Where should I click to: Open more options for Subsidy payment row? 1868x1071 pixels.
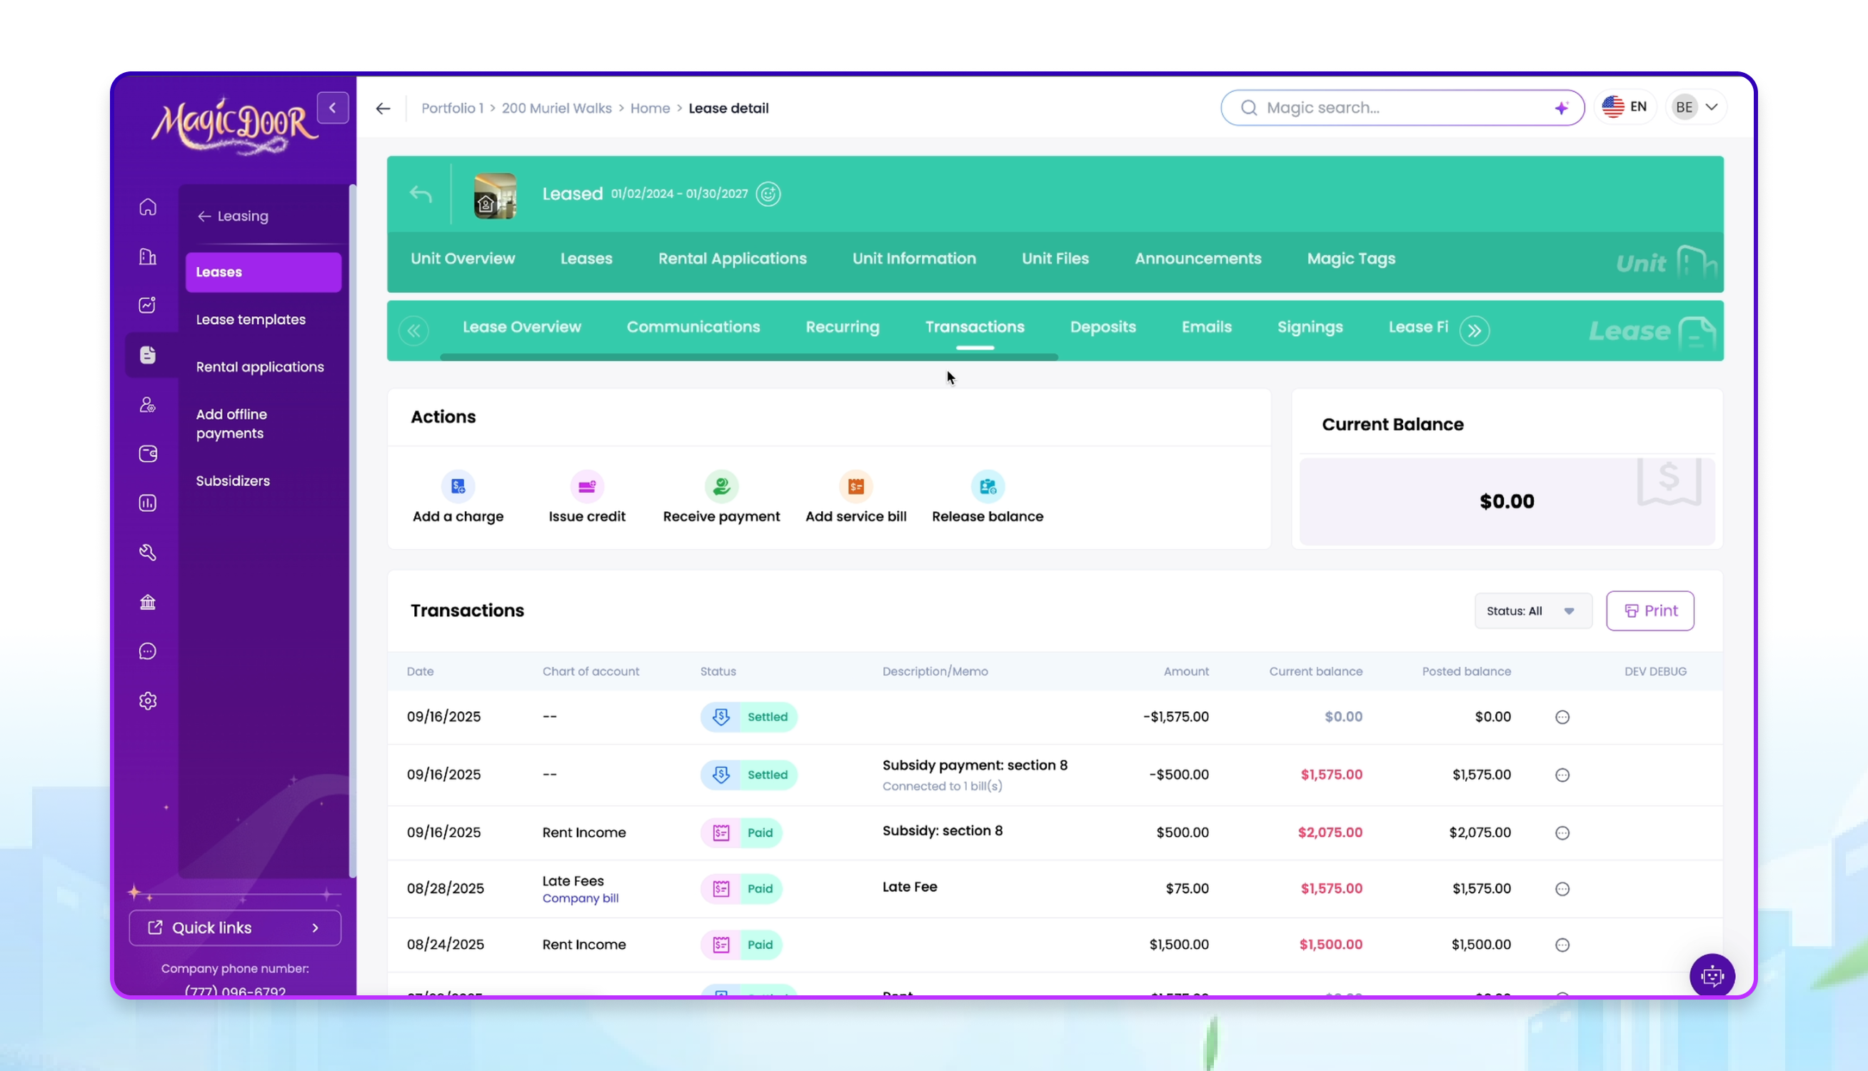(x=1562, y=775)
